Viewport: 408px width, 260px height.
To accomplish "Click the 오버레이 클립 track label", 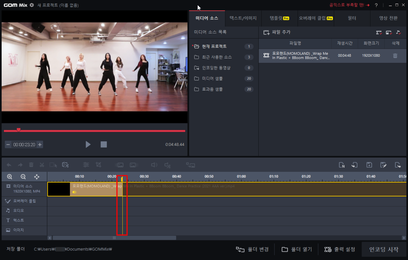I will [25, 201].
